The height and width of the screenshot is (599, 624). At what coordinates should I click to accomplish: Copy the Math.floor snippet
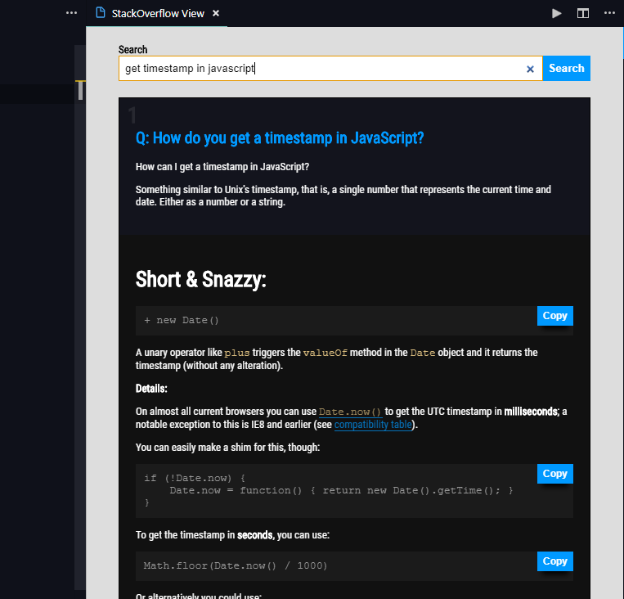tap(554, 561)
